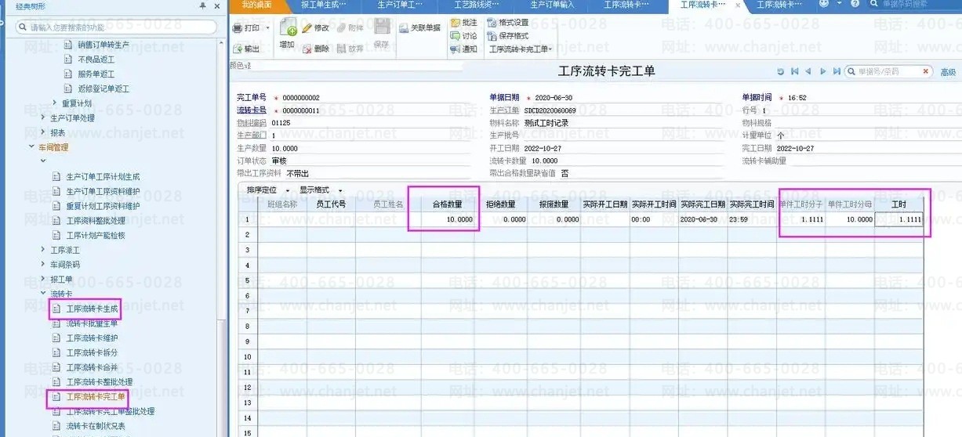Expand the 工序派工 tree node
Screen dimensions: 962x437
pyautogui.click(x=43, y=250)
